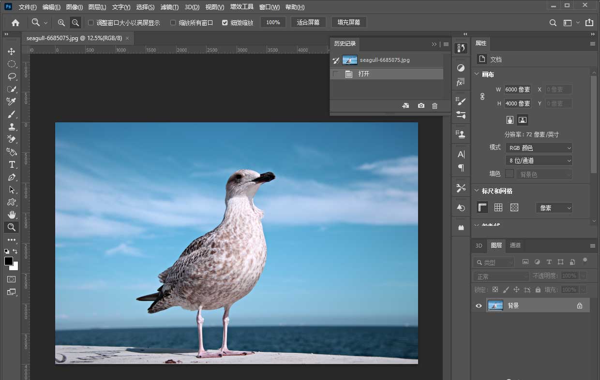Select the Move tool

pos(12,51)
